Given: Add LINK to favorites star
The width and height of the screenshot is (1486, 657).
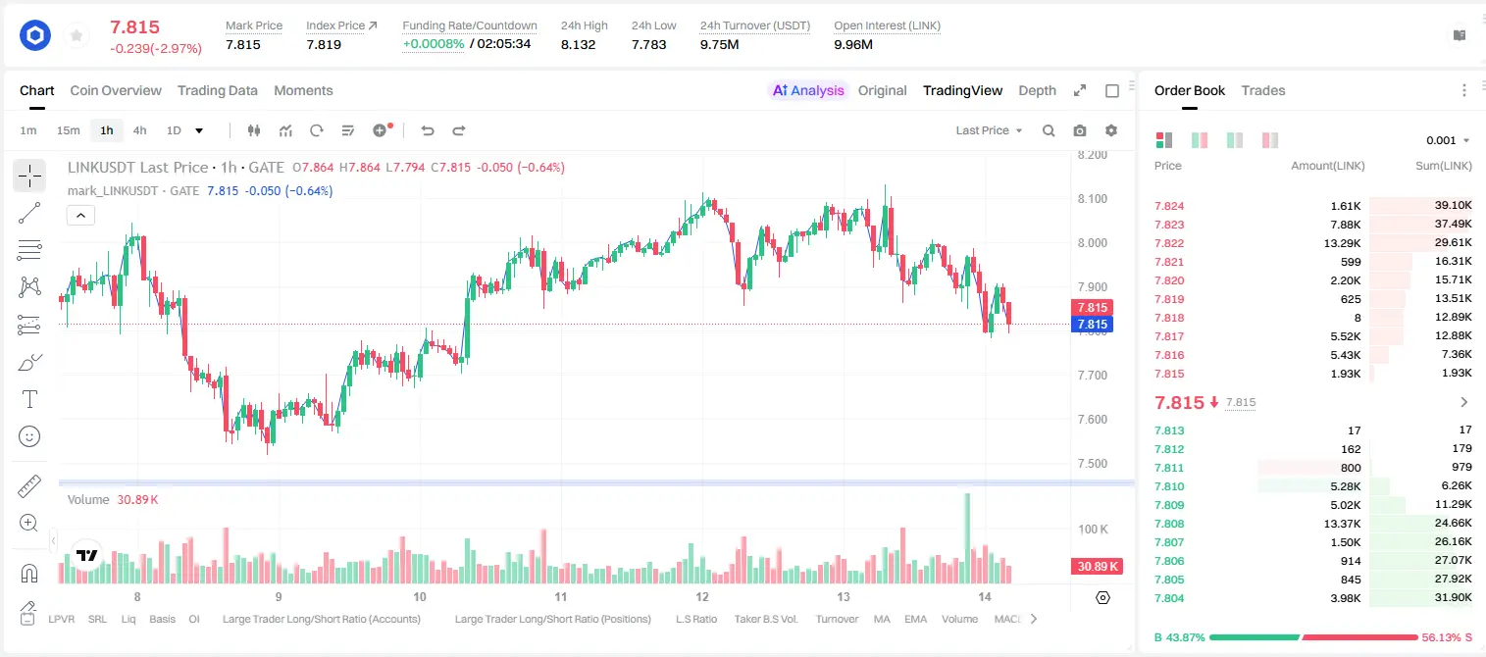Looking at the screenshot, I should pyautogui.click(x=77, y=36).
